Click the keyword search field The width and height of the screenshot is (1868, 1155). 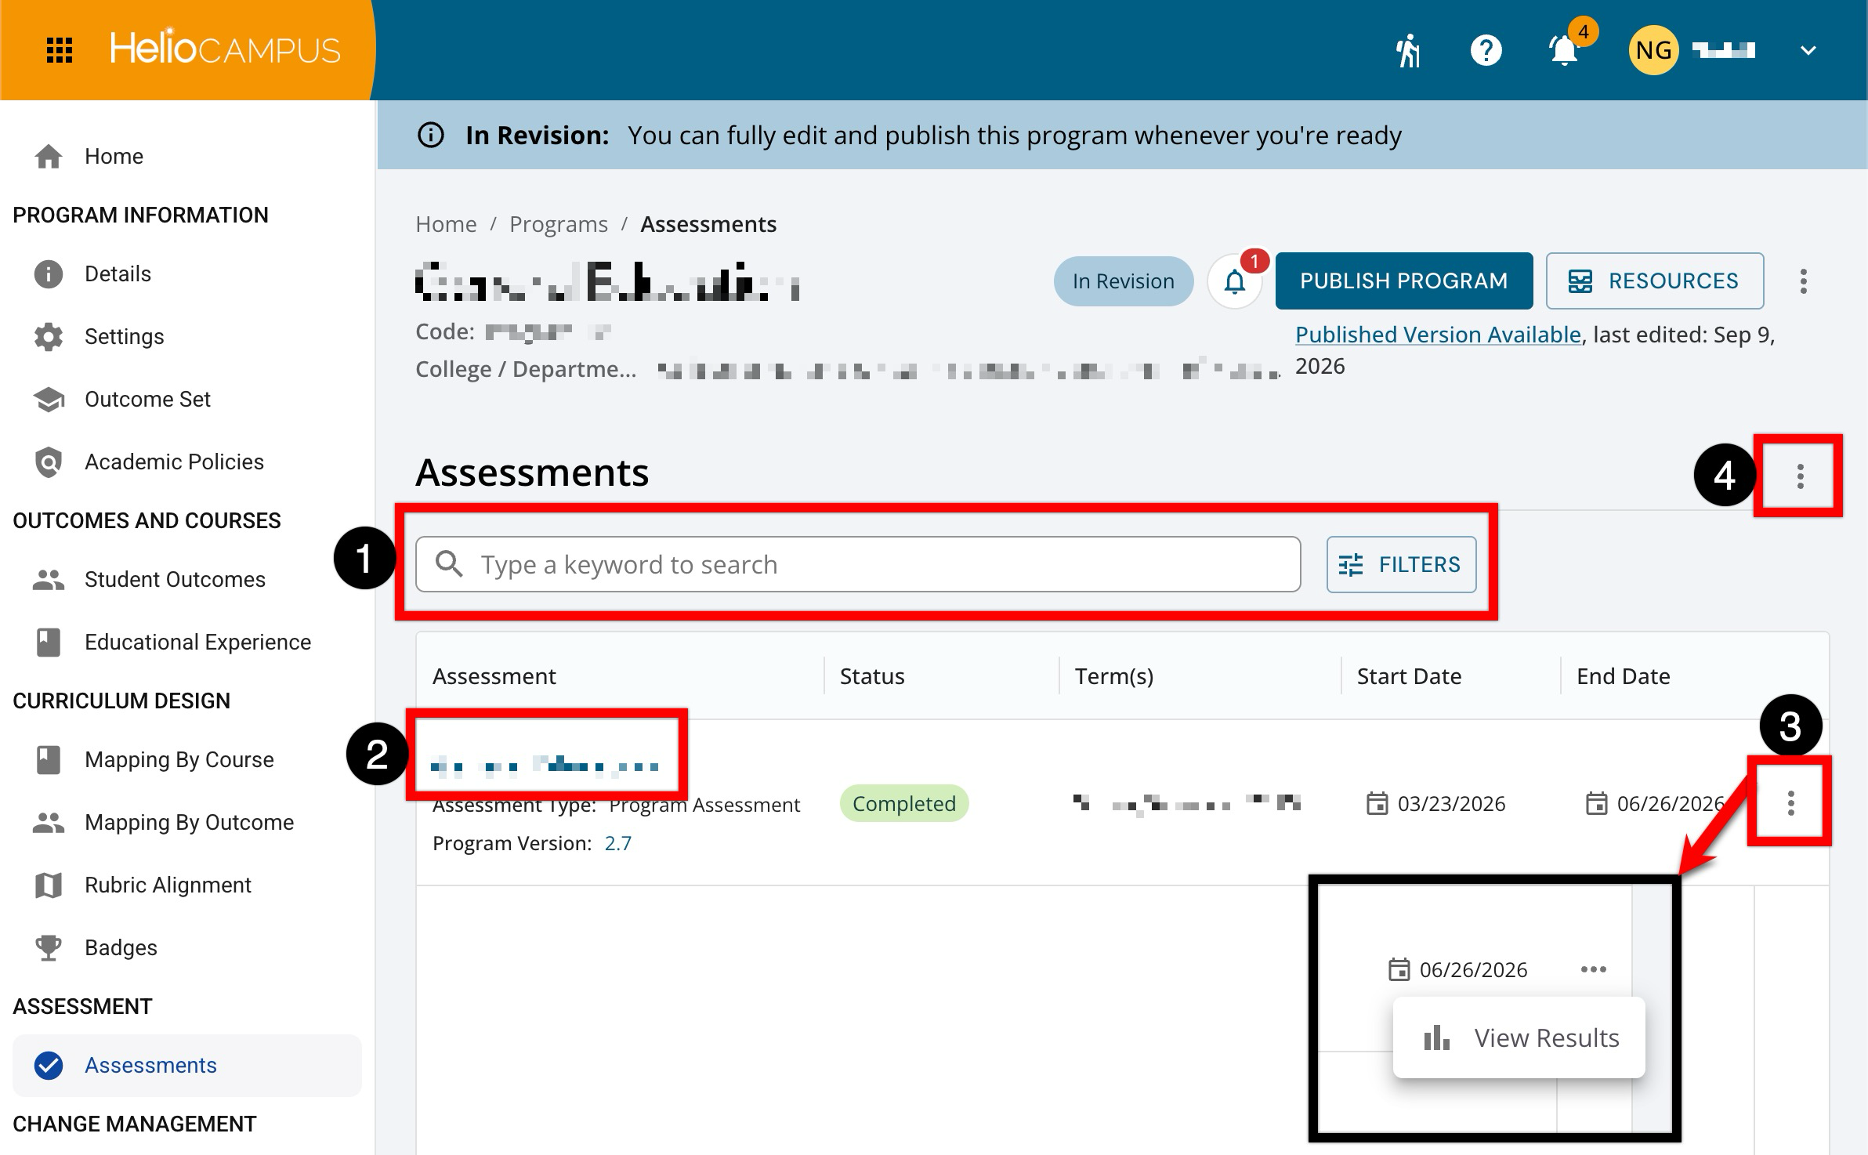(858, 564)
